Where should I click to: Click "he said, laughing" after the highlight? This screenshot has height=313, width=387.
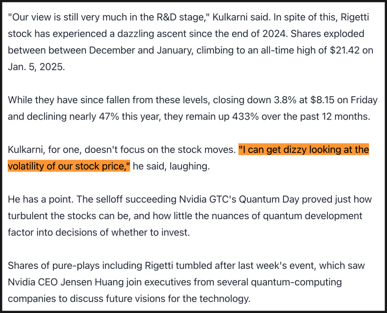click(x=171, y=166)
